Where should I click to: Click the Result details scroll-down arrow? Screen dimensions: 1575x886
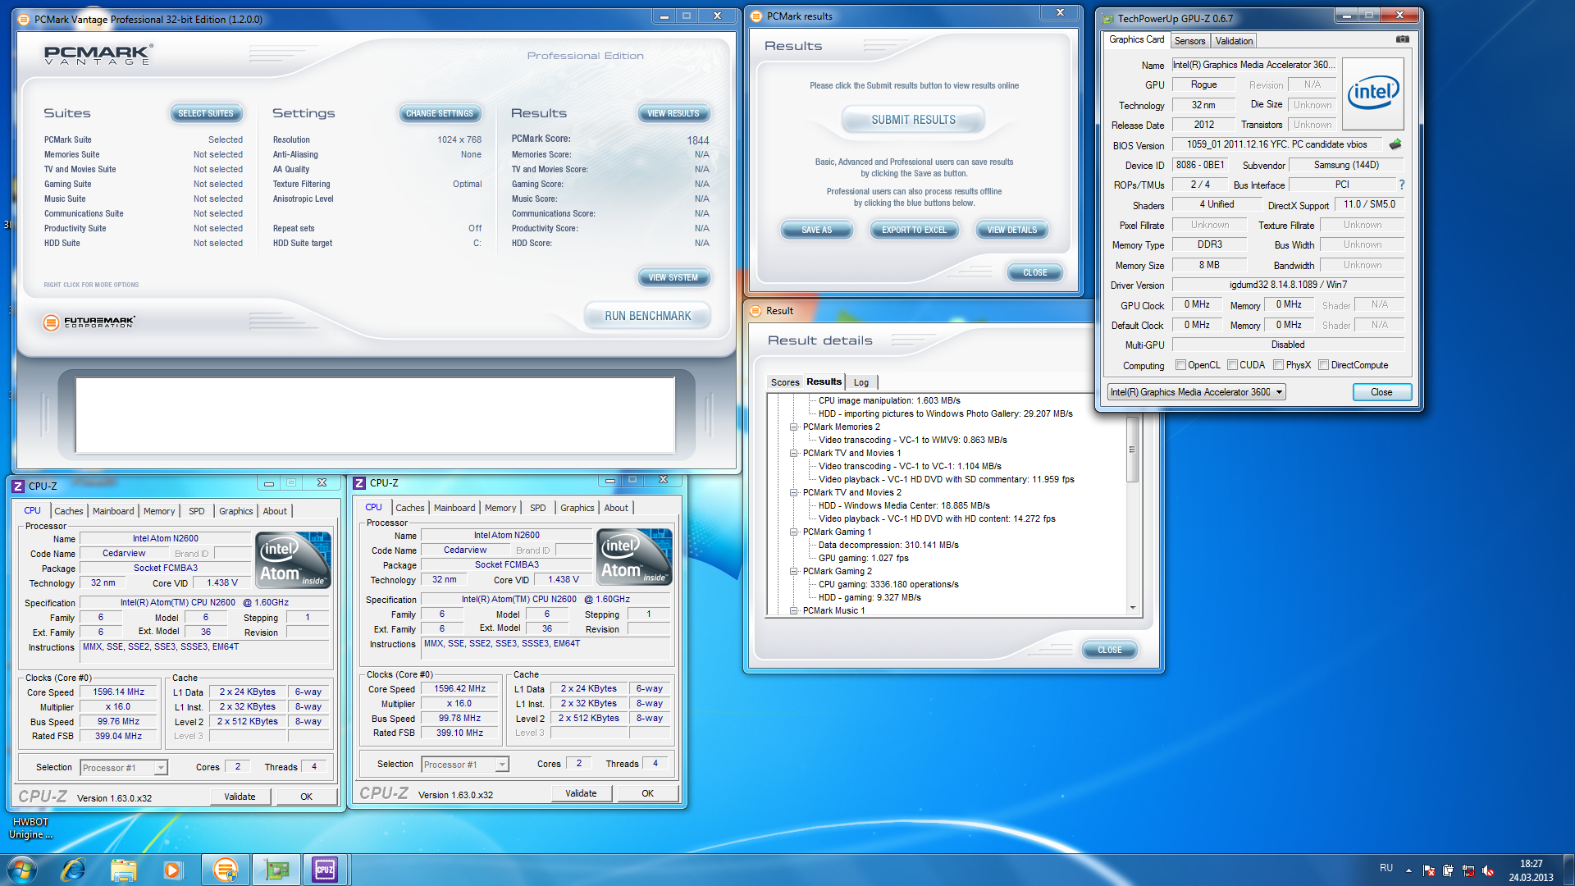[1132, 608]
